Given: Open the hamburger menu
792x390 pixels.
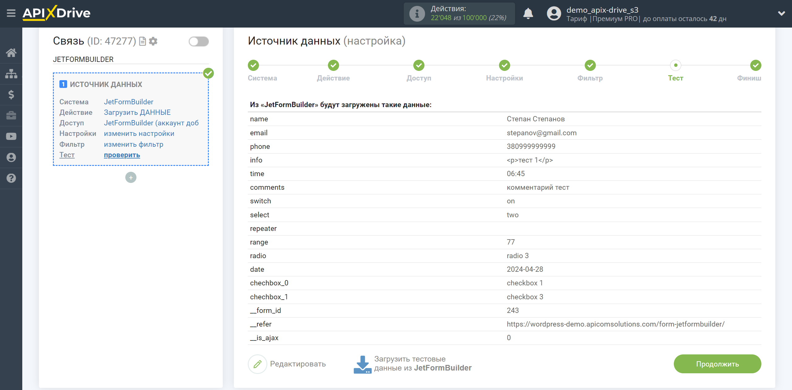Looking at the screenshot, I should tap(11, 13).
